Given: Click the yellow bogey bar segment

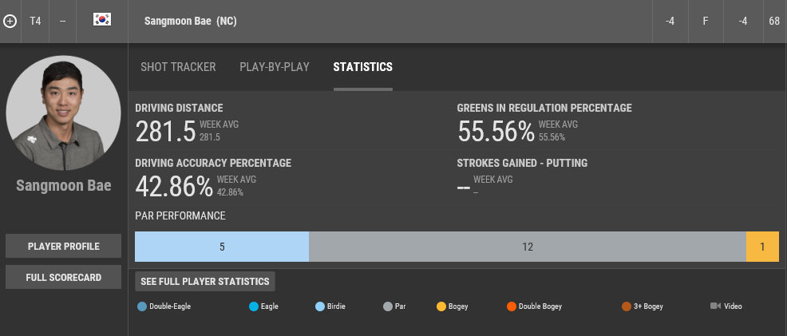Looking at the screenshot, I should click(762, 247).
